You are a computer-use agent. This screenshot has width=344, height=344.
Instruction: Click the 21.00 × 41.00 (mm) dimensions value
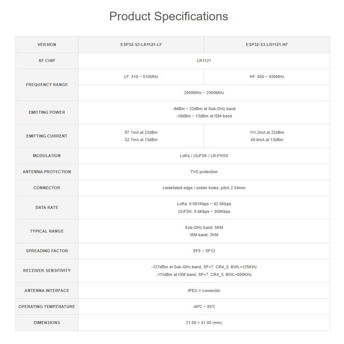(x=204, y=323)
